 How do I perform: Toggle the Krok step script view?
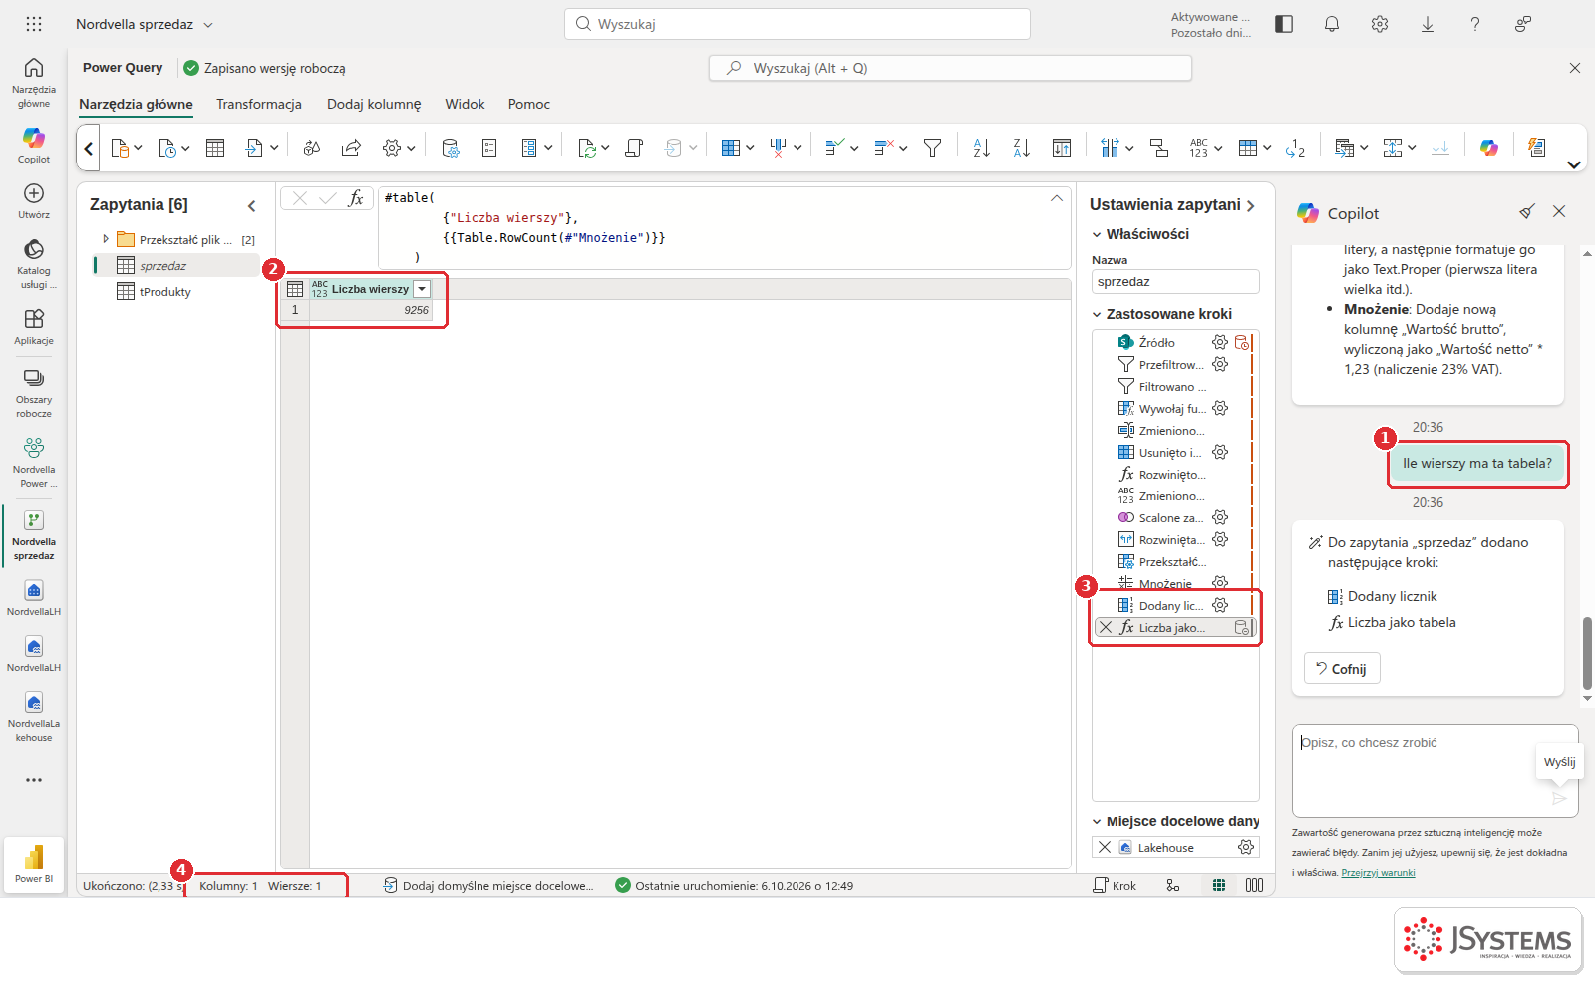[x=1115, y=885]
